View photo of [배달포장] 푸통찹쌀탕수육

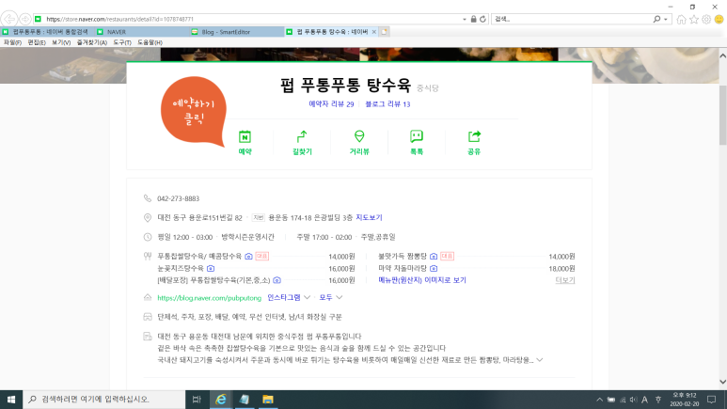click(277, 280)
